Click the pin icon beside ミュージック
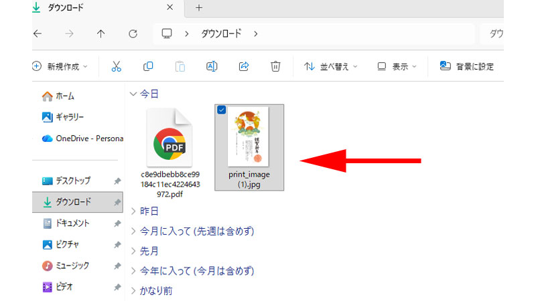 (x=117, y=266)
